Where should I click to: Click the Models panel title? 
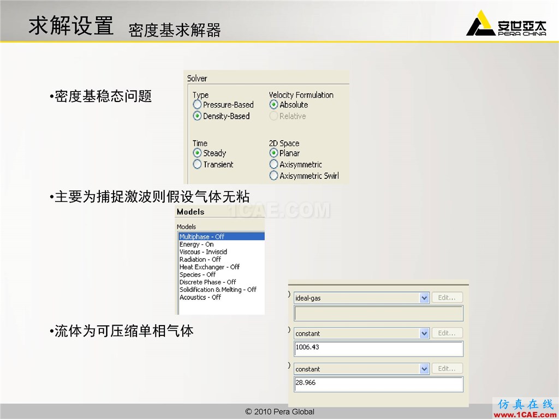click(191, 212)
